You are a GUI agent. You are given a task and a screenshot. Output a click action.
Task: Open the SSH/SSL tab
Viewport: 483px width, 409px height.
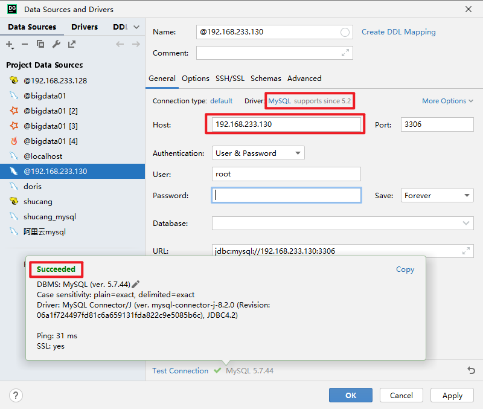tap(230, 79)
